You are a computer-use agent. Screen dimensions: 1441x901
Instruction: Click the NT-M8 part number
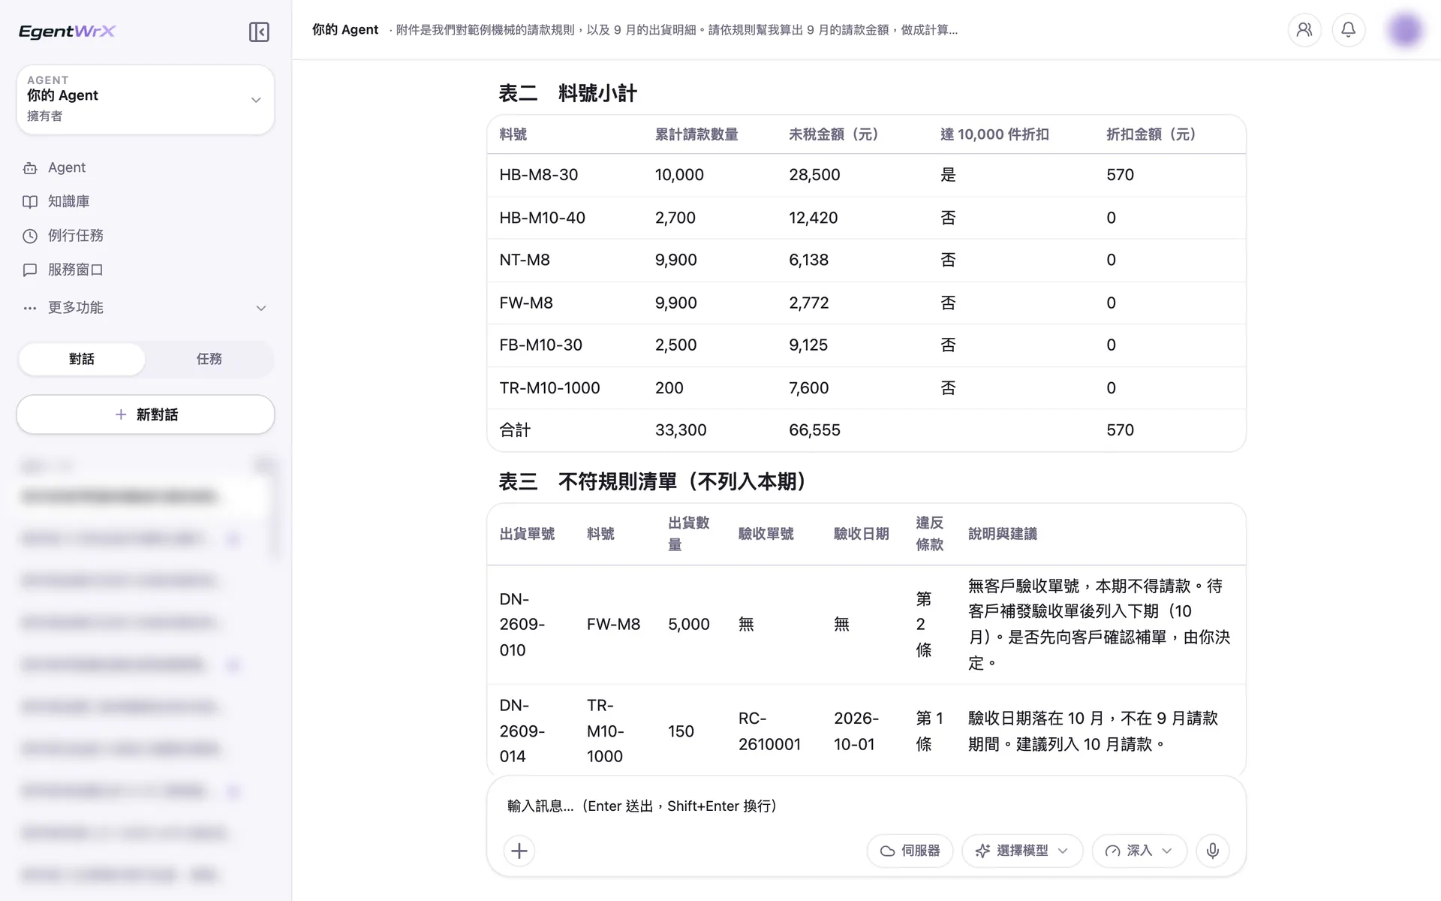pyautogui.click(x=525, y=260)
